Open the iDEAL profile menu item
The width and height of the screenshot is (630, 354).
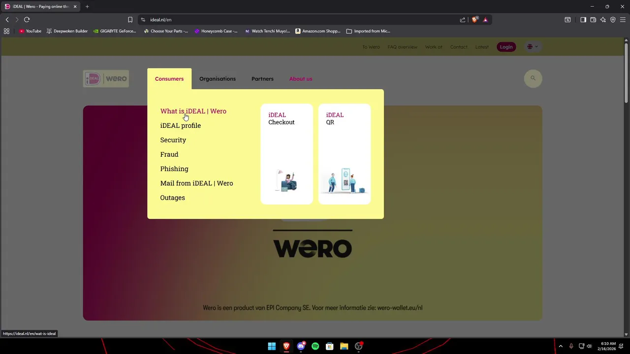pos(180,125)
